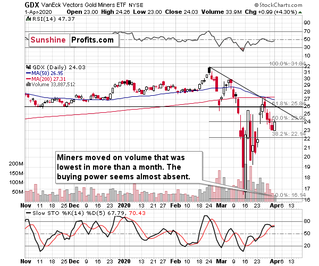Click the 'GDX (Daily) 24.03' legend
Image resolution: width=319 pixels, height=266 pixels.
[x=59, y=67]
